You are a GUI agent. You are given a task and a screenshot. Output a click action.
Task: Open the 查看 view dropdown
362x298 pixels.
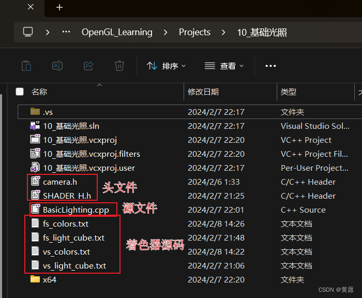point(224,66)
